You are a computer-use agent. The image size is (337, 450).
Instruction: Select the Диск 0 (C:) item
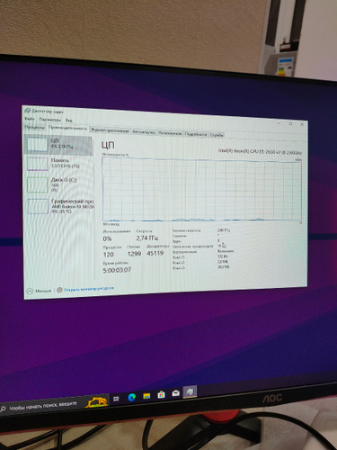click(58, 184)
